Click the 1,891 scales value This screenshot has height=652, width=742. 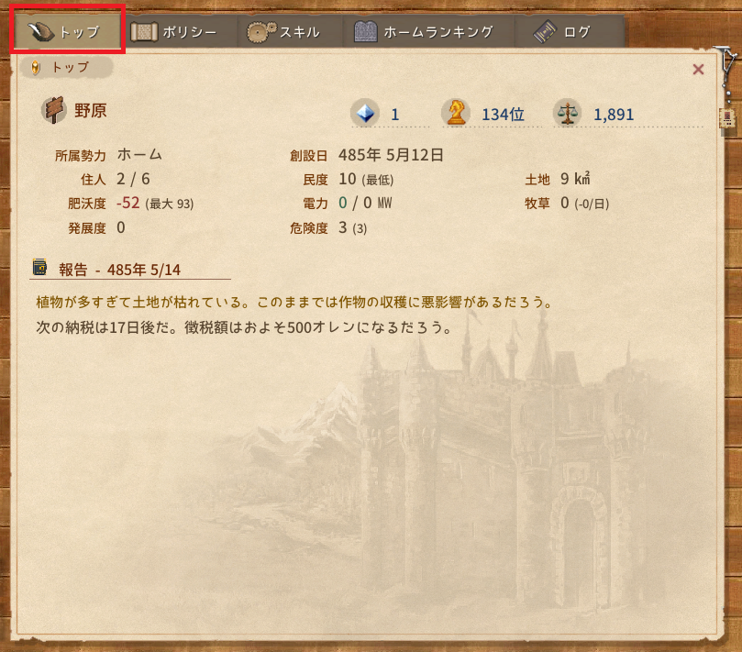click(x=614, y=115)
